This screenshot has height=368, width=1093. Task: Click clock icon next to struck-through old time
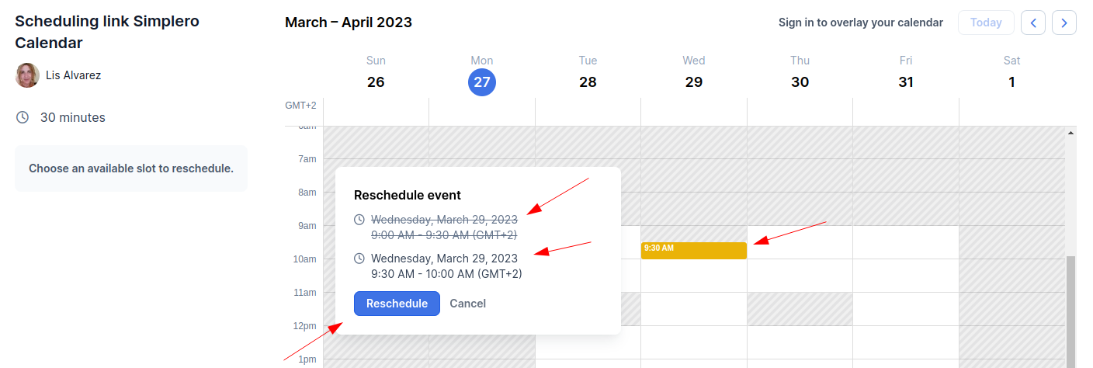coord(359,220)
